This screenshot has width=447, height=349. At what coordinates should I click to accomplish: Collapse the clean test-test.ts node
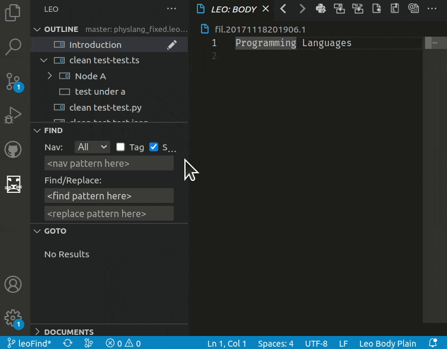click(x=44, y=60)
